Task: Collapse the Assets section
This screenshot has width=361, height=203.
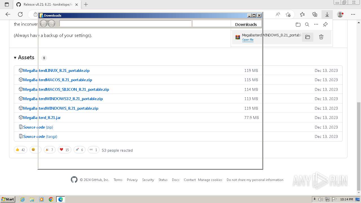Action: pyautogui.click(x=24, y=58)
